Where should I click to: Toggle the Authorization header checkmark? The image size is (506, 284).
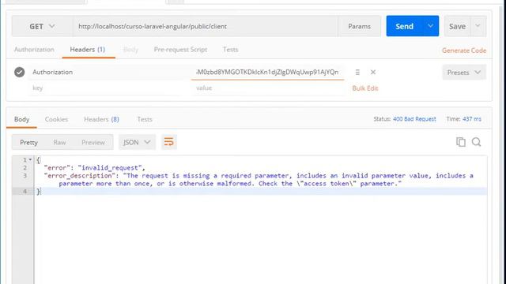point(19,72)
